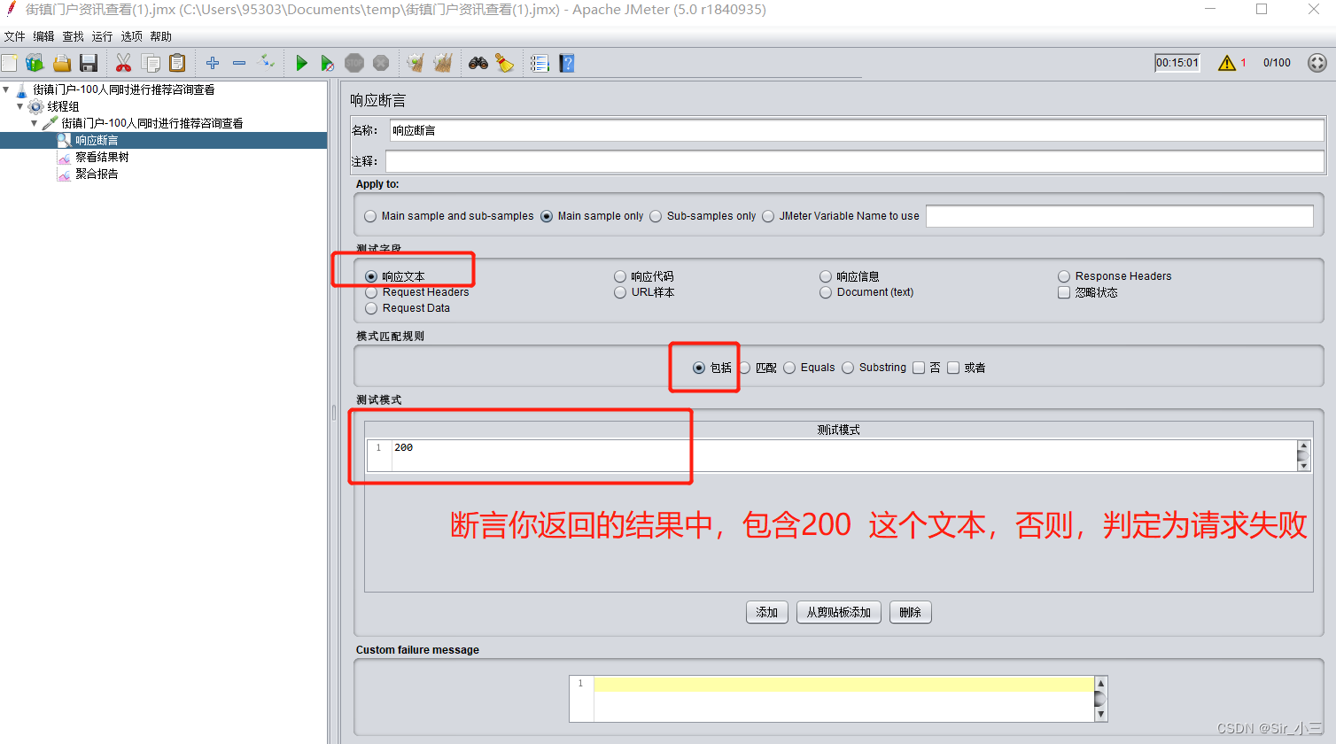Click the Clear All double broom icon
This screenshot has height=744, width=1336.
click(x=443, y=63)
